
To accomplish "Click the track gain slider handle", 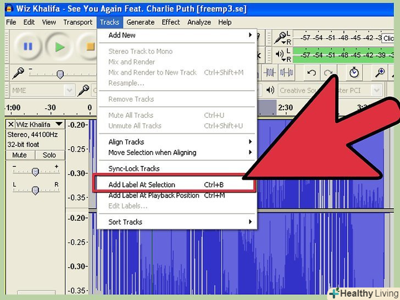I will point(36,172).
